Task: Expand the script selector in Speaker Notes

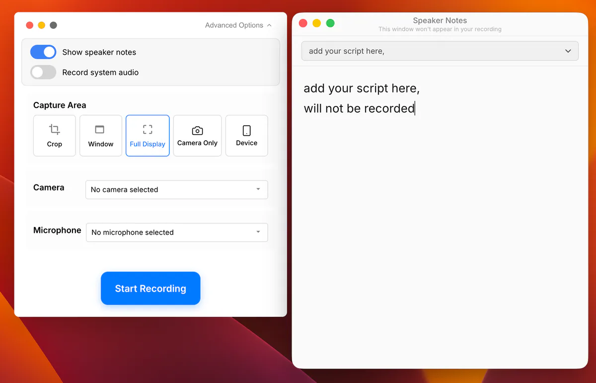Action: [440, 51]
